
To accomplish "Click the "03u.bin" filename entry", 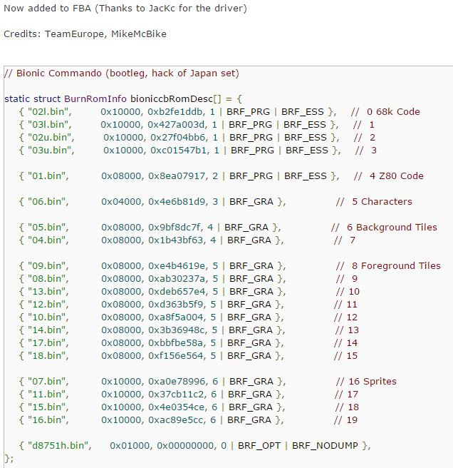I will click(48, 150).
